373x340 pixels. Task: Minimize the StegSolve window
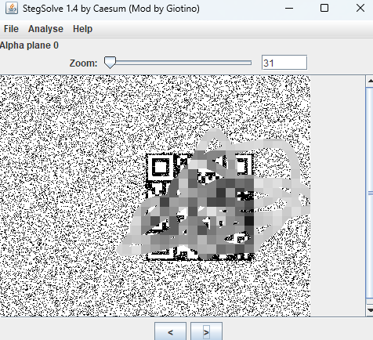(289, 8)
